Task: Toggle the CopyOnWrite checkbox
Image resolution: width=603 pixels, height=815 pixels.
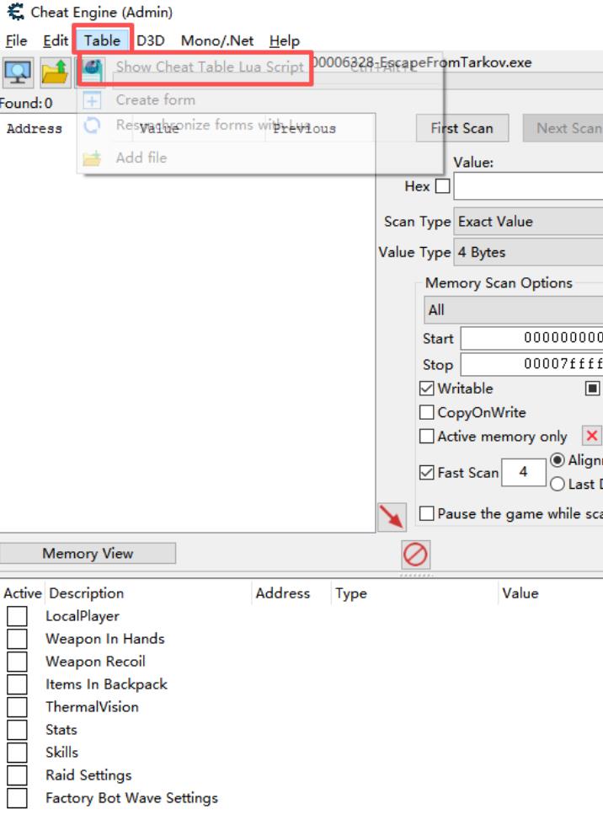Action: click(x=427, y=412)
